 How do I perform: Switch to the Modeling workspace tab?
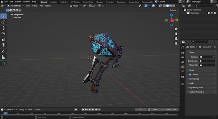54,2
